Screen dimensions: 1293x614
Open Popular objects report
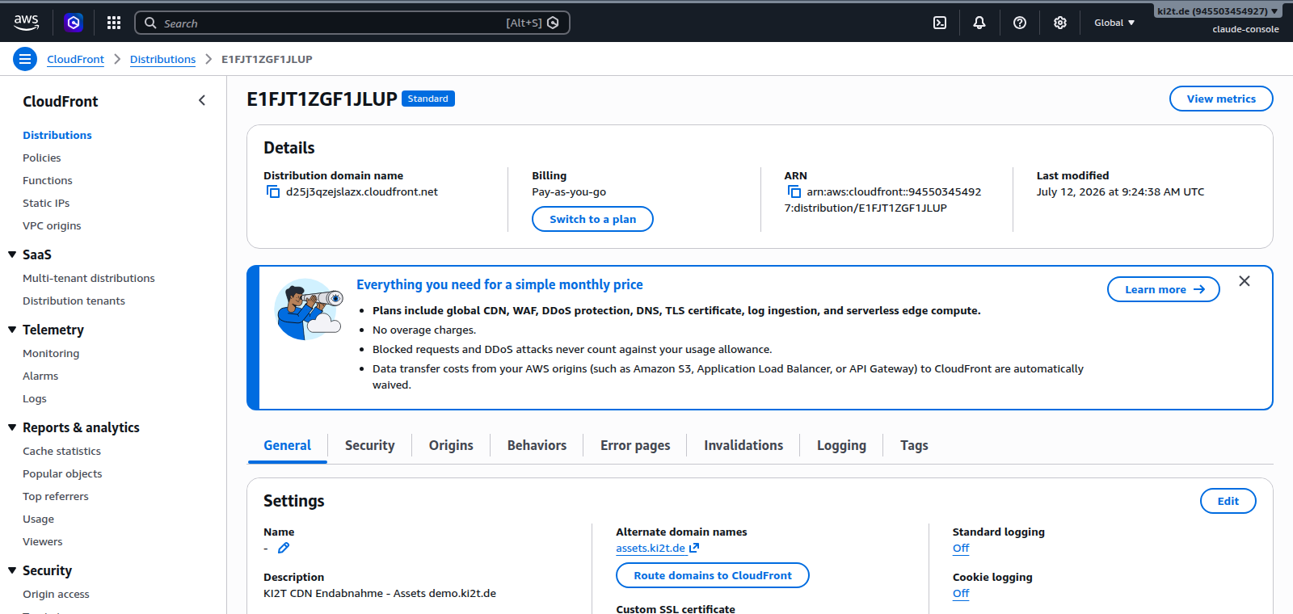(62, 473)
